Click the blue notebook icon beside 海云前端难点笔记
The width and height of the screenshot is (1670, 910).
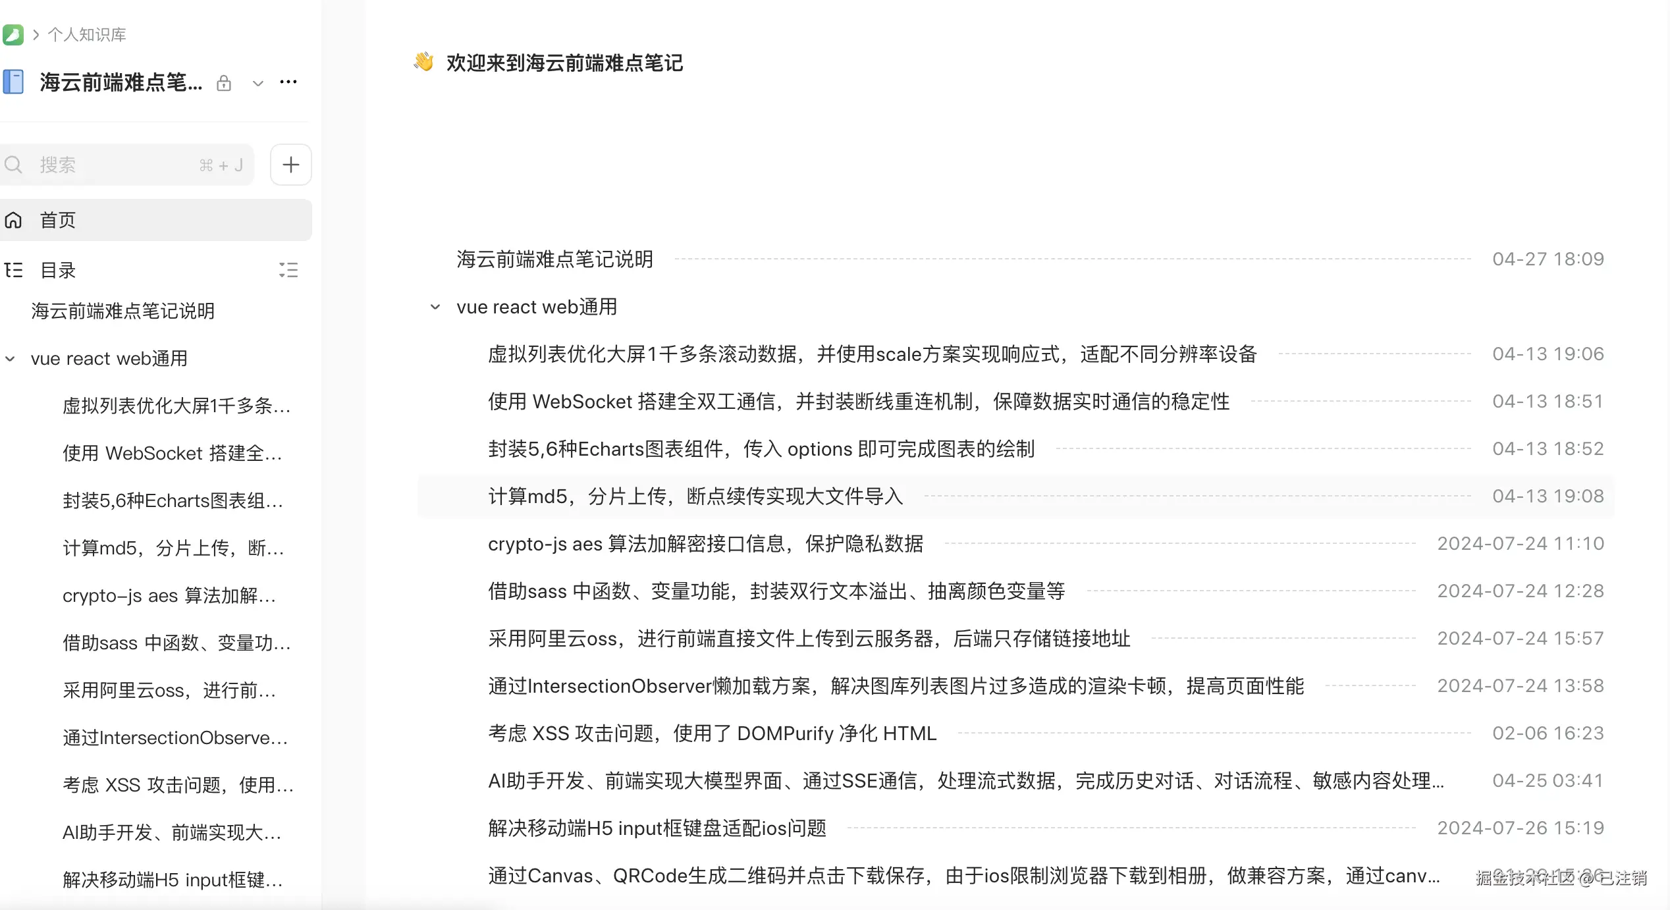14,82
